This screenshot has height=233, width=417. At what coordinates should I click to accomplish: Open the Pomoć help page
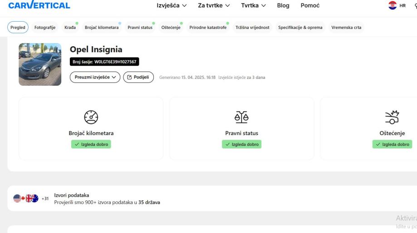pyautogui.click(x=310, y=5)
